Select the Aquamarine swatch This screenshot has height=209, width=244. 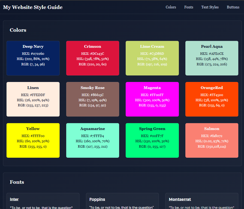point(92,140)
